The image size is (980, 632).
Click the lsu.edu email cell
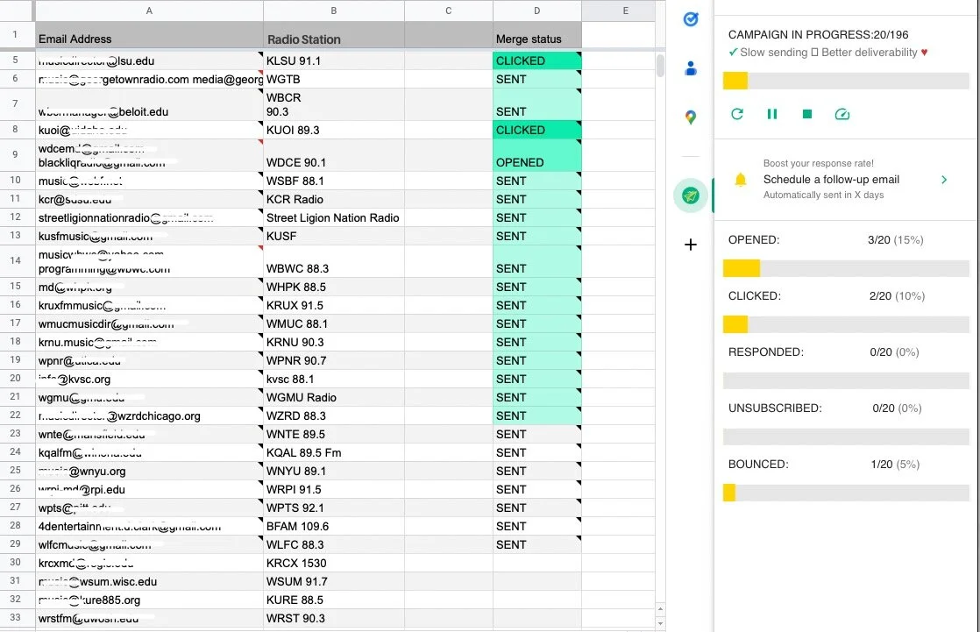tap(149, 60)
